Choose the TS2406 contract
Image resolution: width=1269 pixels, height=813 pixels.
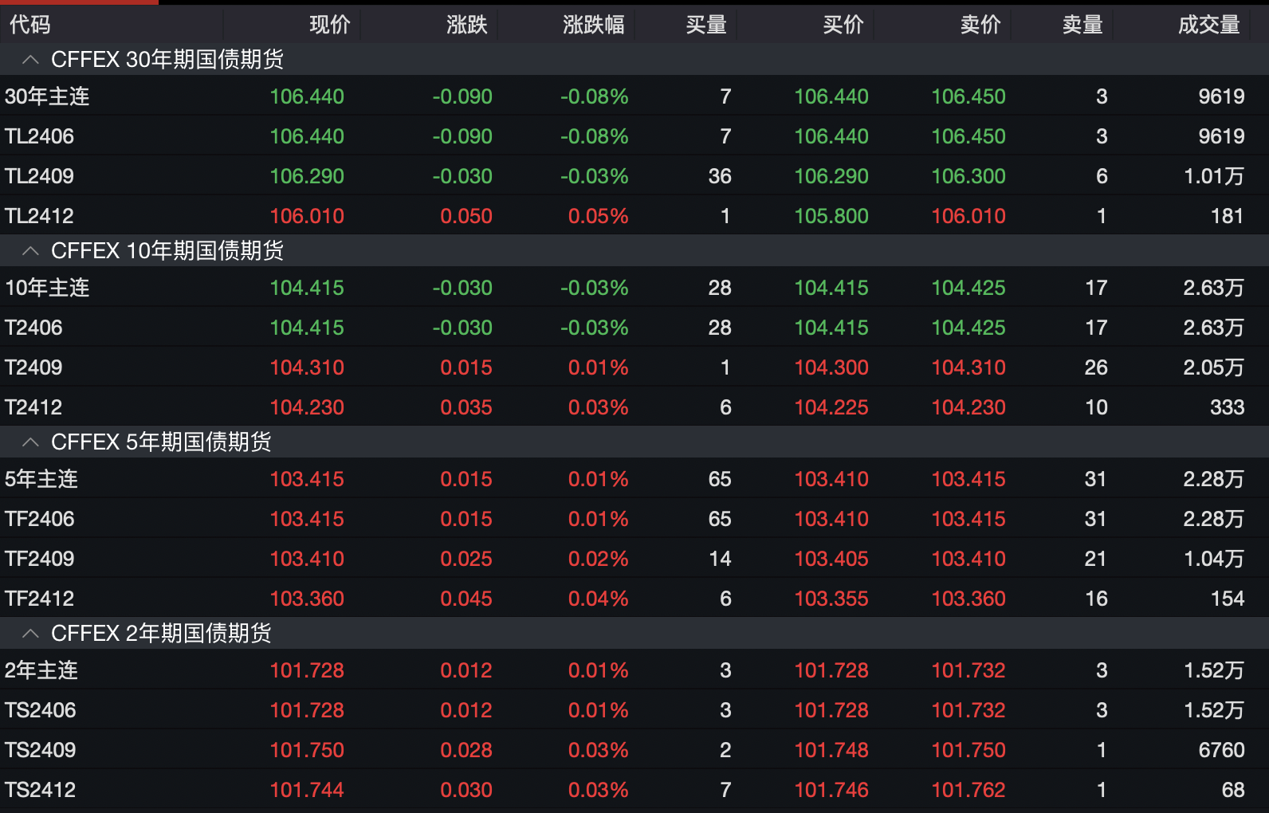coord(40,710)
